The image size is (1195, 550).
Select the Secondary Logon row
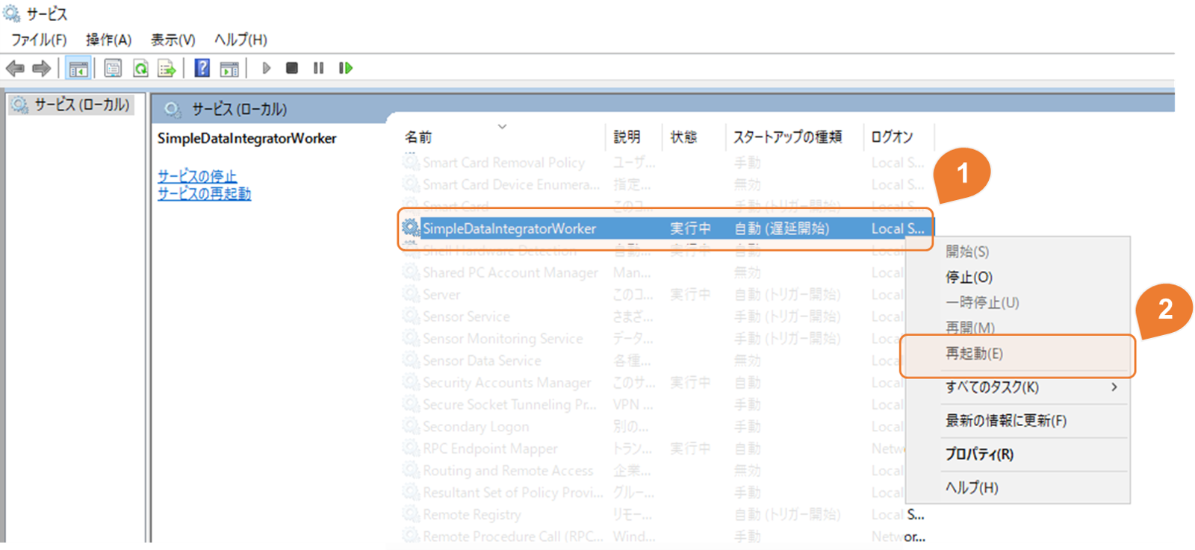pyautogui.click(x=654, y=427)
